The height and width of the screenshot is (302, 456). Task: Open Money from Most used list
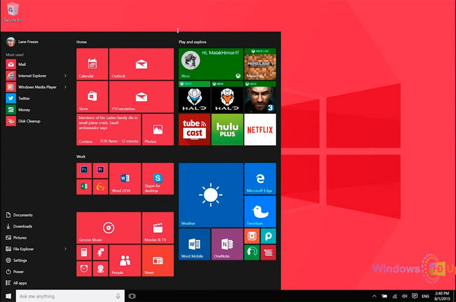coord(36,110)
